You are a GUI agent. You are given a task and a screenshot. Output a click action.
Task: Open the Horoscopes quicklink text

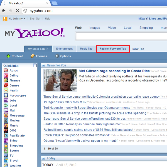click(18, 95)
